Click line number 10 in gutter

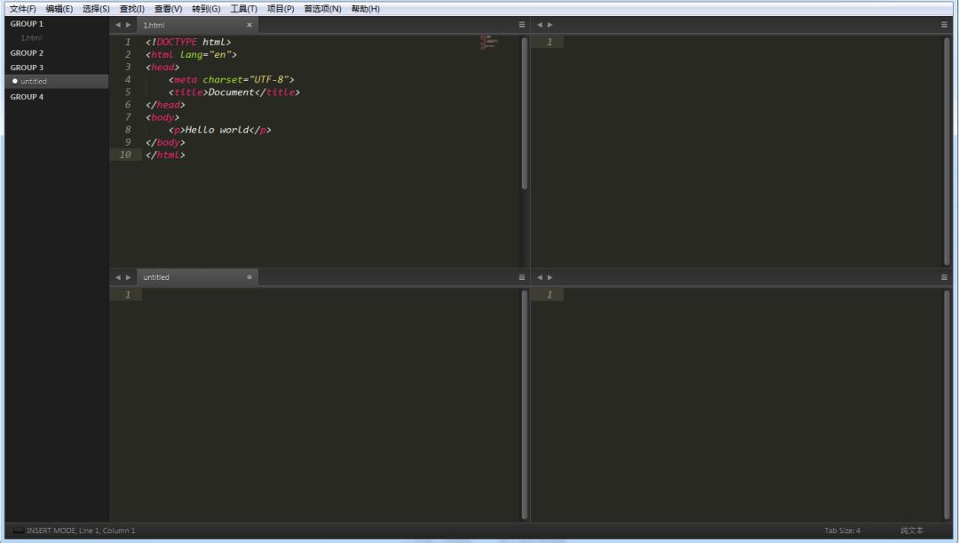[x=125, y=155]
